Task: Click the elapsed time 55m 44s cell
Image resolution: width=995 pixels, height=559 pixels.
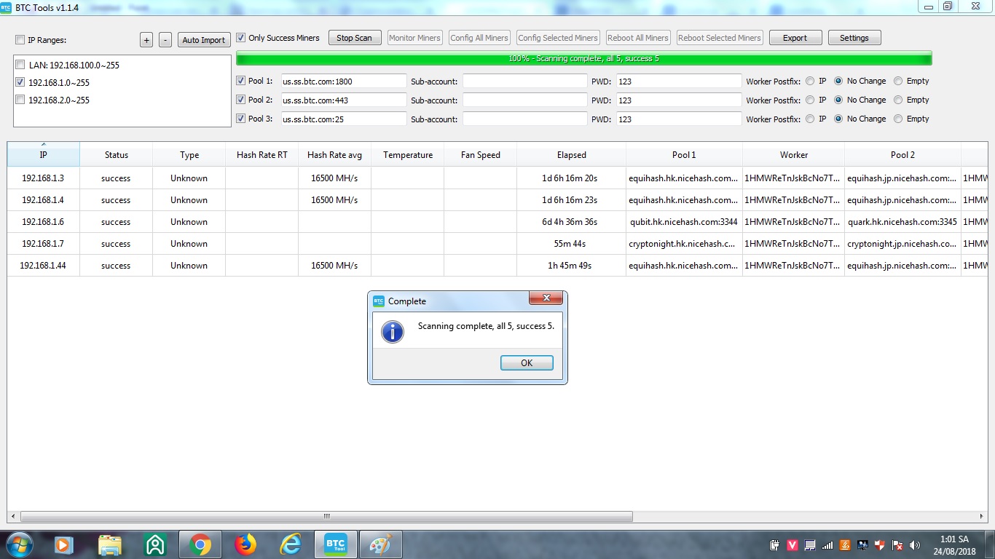Action: tap(571, 244)
